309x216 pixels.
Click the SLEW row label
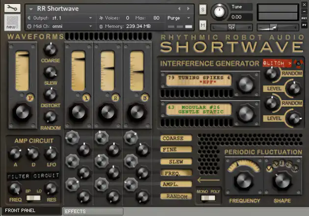coord(176,162)
